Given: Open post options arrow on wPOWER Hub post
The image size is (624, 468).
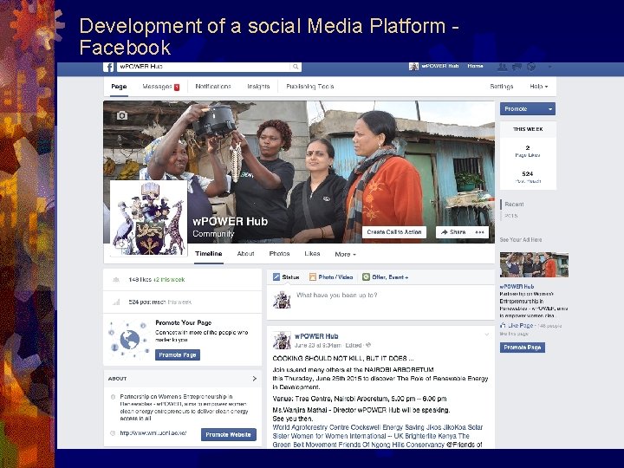Looking at the screenshot, I should (487, 335).
